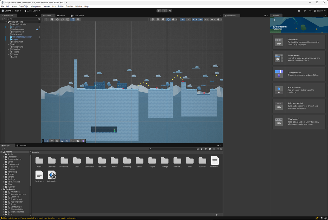Image resolution: width=328 pixels, height=220 pixels.
Task: Toggle 2D mode in the Scene view
Action: click(183, 19)
